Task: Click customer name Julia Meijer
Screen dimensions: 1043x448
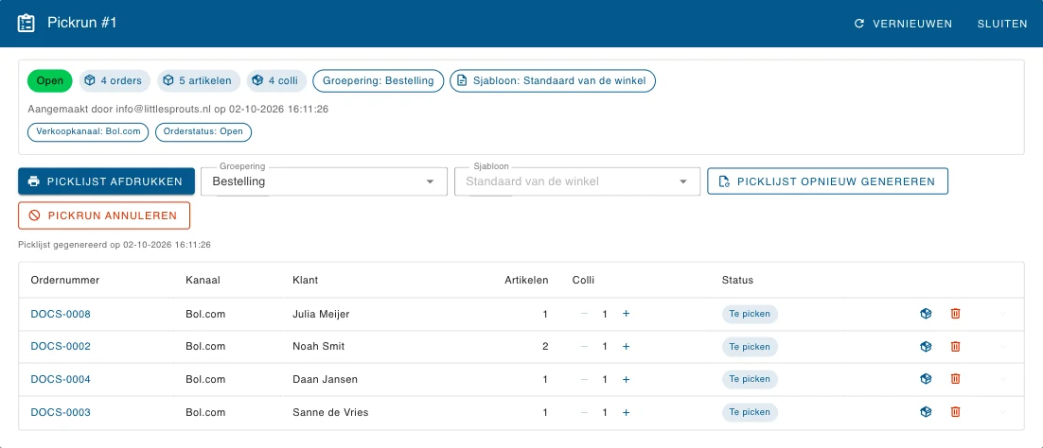Action: click(x=321, y=314)
